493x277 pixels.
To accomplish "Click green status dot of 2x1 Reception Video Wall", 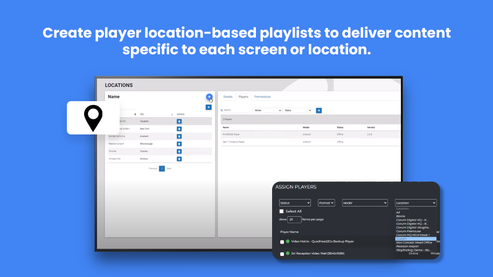I will tap(288, 253).
